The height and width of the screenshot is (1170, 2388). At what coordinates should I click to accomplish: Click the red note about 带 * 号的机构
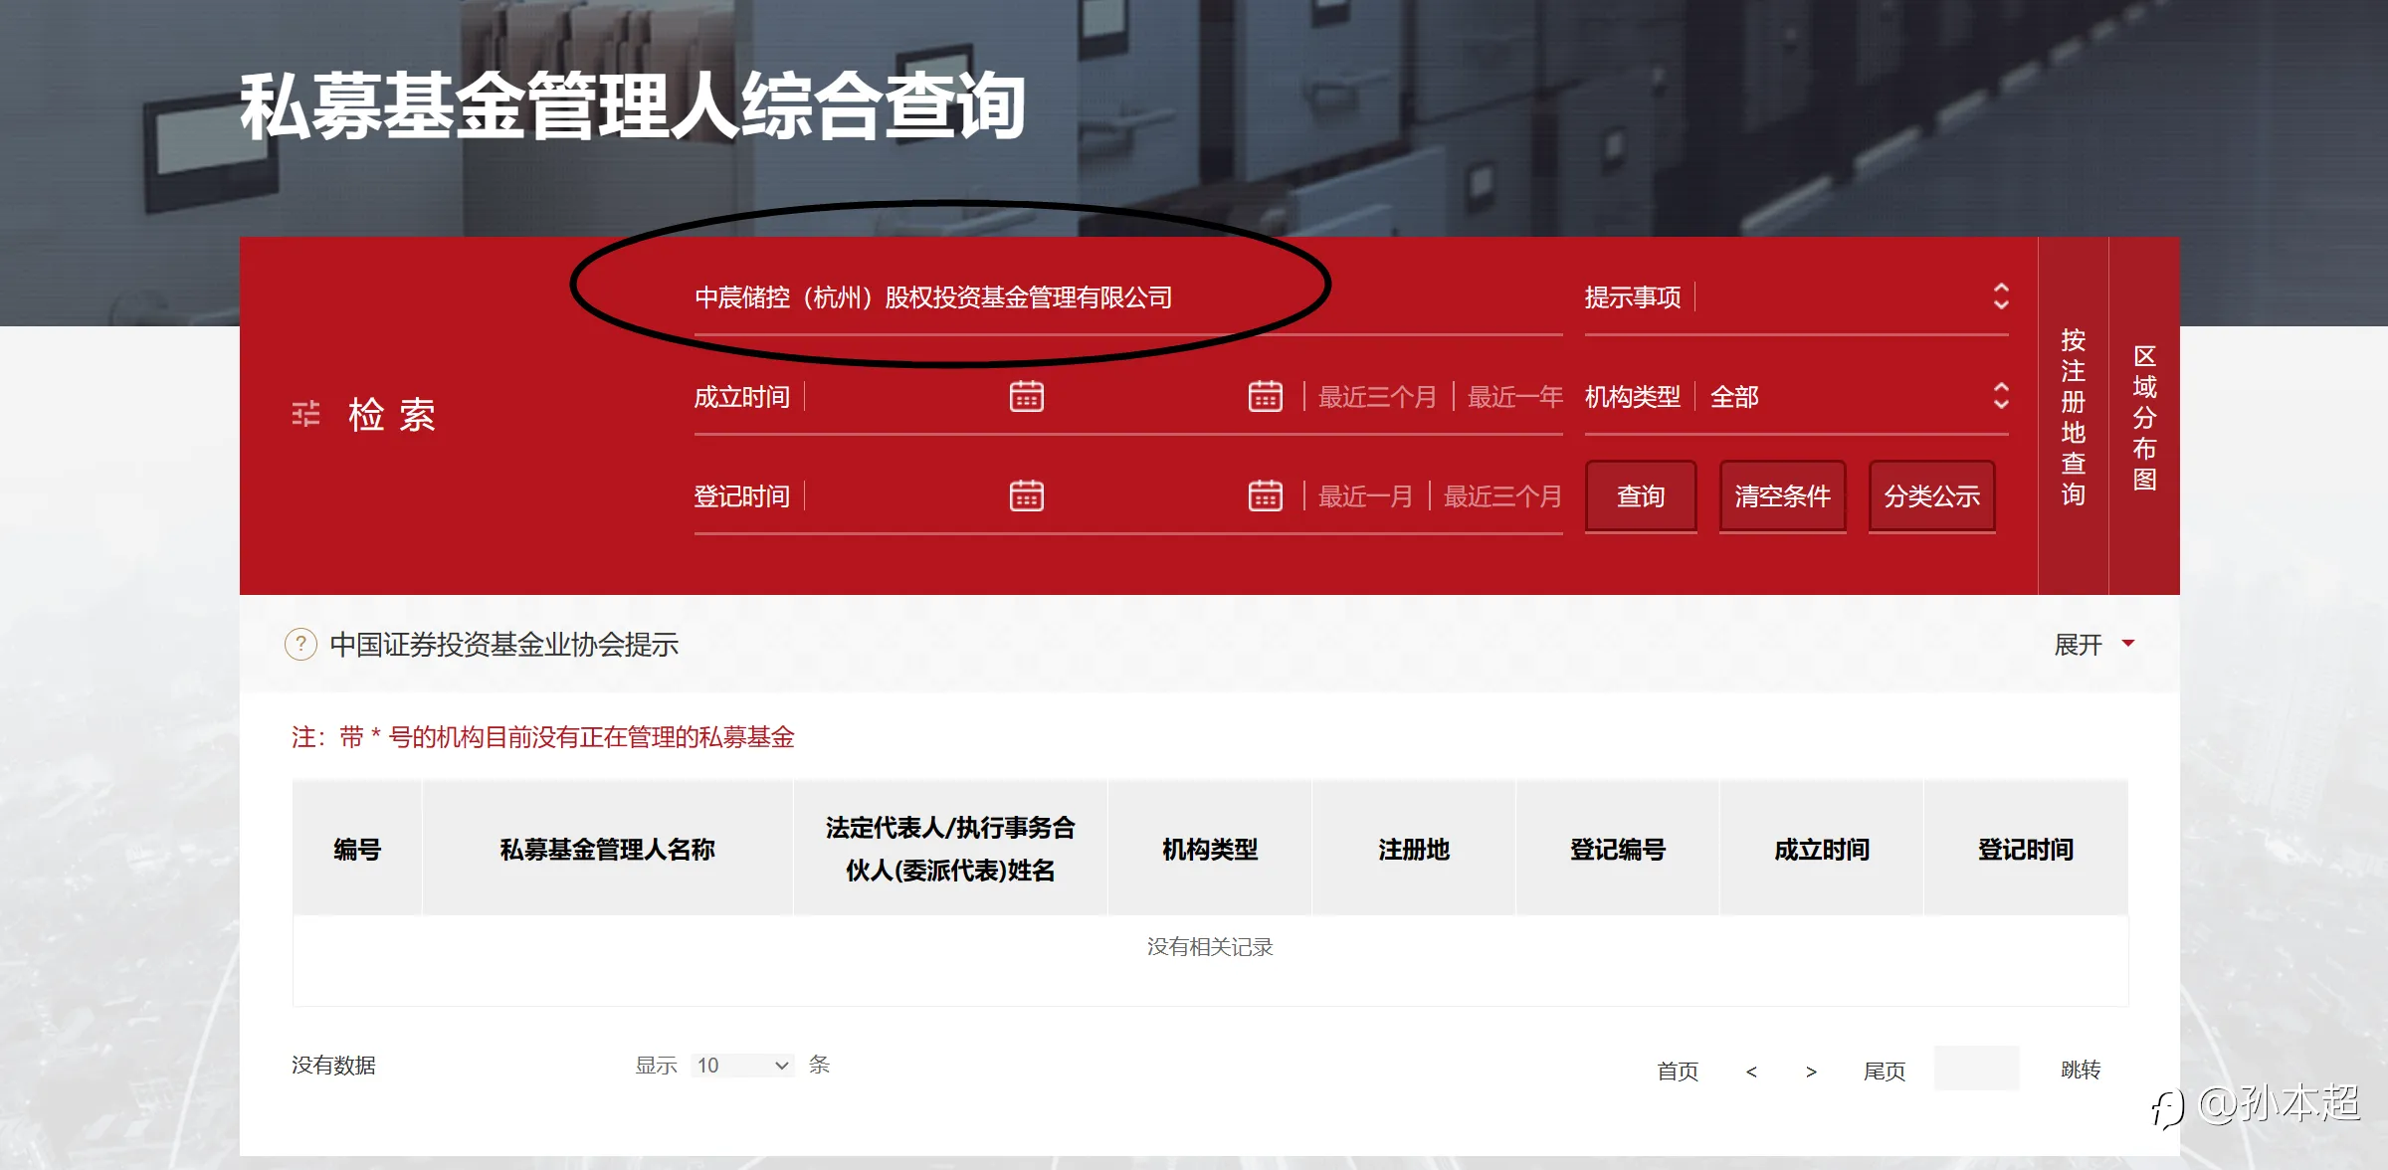click(543, 737)
